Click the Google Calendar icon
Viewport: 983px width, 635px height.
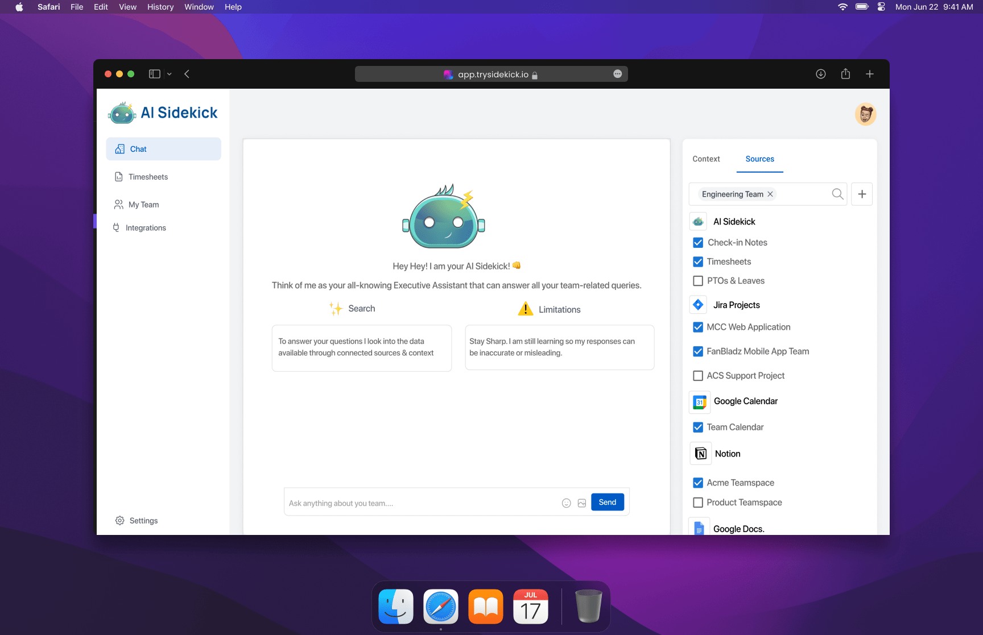[700, 402]
